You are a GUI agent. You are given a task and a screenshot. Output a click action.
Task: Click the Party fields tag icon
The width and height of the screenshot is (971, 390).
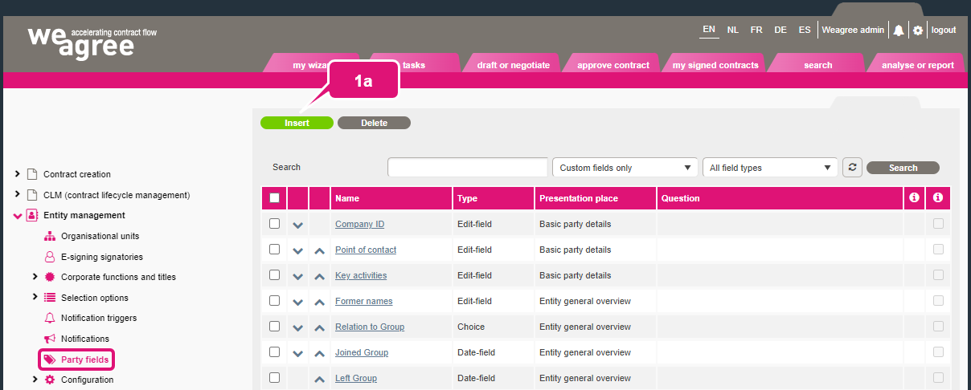[x=50, y=360]
